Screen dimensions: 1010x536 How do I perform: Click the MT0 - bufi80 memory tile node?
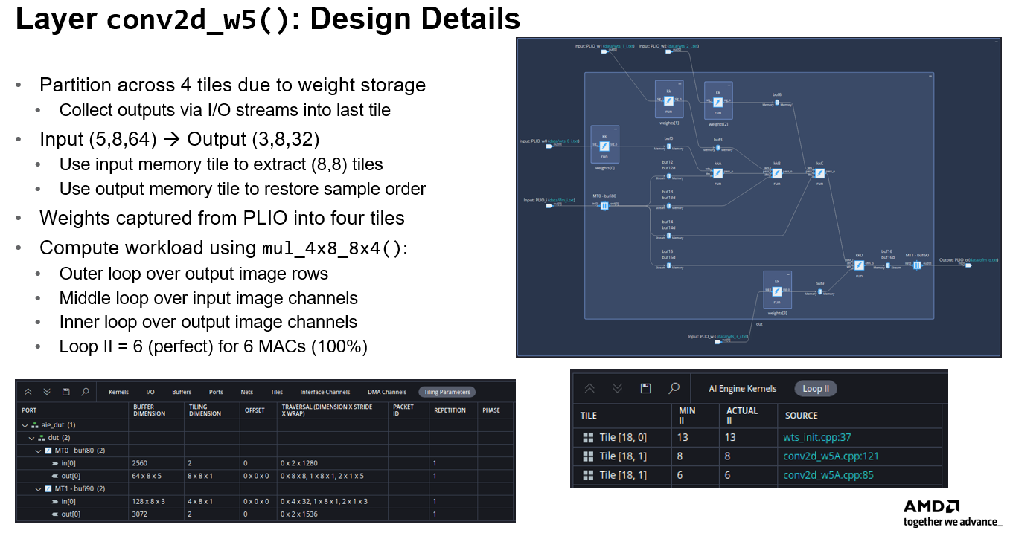[x=604, y=206]
